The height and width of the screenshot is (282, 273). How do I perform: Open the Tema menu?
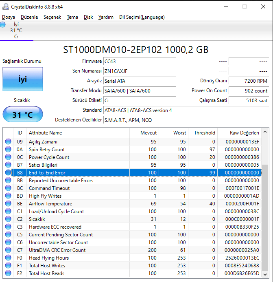(72, 17)
